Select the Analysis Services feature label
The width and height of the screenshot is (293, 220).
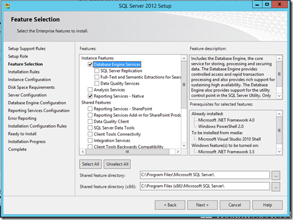(x=109, y=90)
